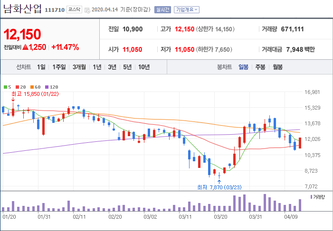Image resolution: width=333 pixels, height=231 pixels.
Task: Click the 02/11 date label on the x-axis
Action: pos(79,217)
